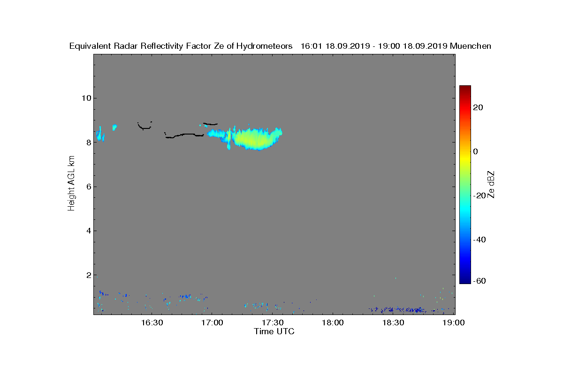
Task: Click the height tick label 4
Action: coord(88,231)
